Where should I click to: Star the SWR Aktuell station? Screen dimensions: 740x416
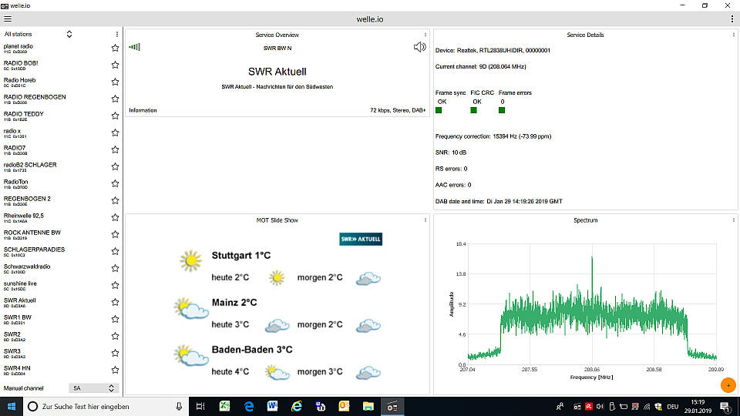coord(115,302)
